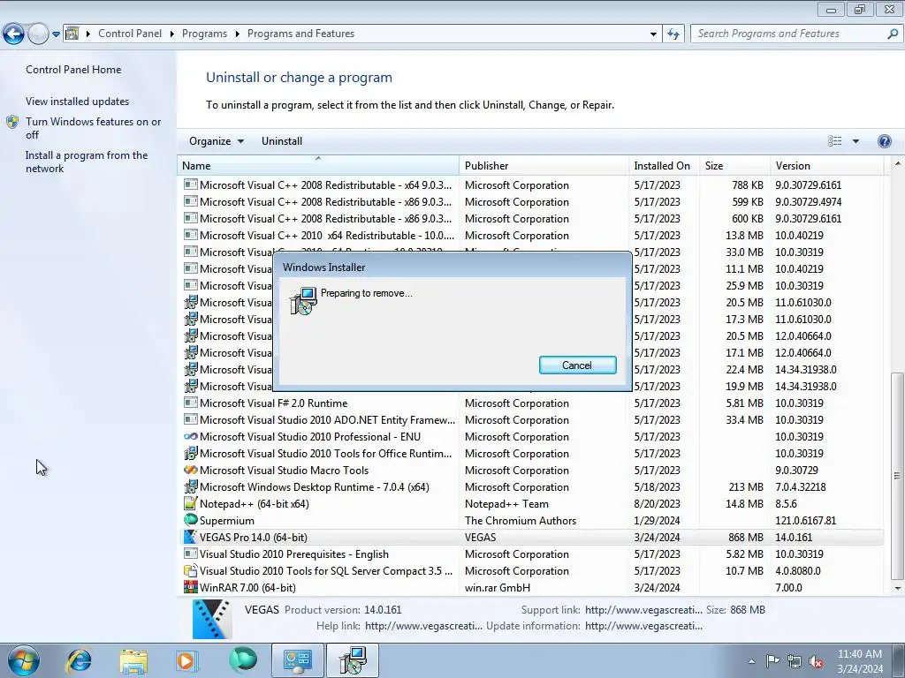This screenshot has height=678, width=905.
Task: Open Action Center flag icon
Action: [x=772, y=661]
